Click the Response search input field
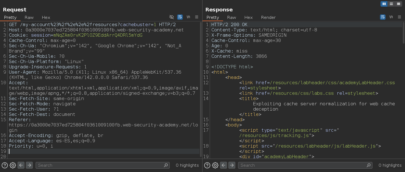405x172 pixels. [303, 165]
